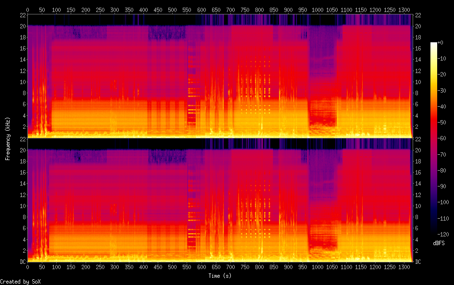Click the "-30" label on the color scale
454x285 pixels.
coord(444,92)
